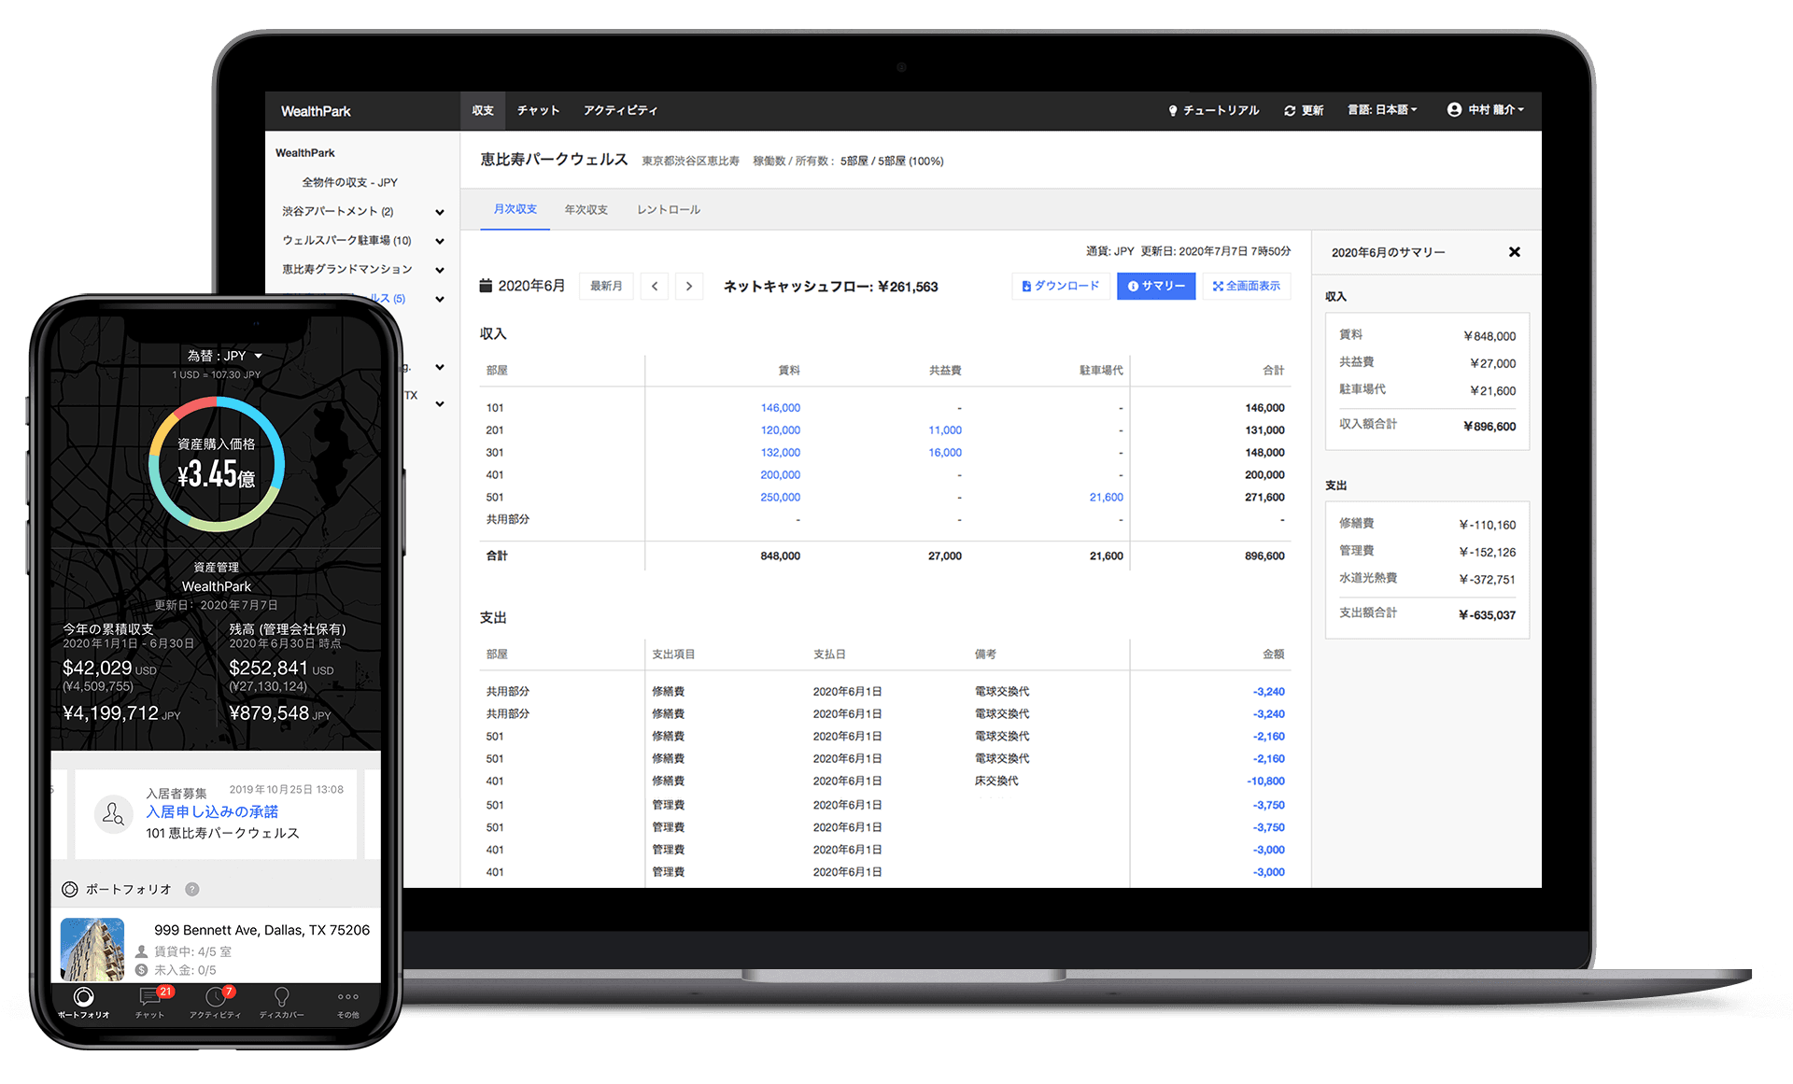
Task: Open the 中村 龍介 user account menu
Action: pos(1486,110)
